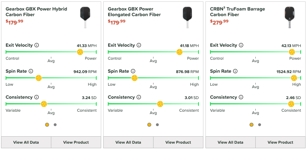Screen dimensions: 307x150
Task: Open Consistency info icon on Gearbox Hybrid card
Action: [x=37, y=97]
